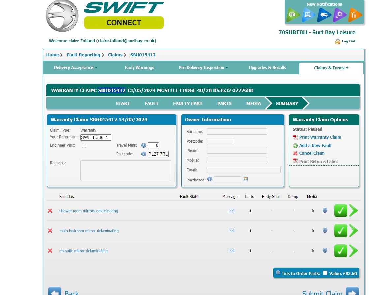Click the delivery truck notification icon

tap(324, 15)
